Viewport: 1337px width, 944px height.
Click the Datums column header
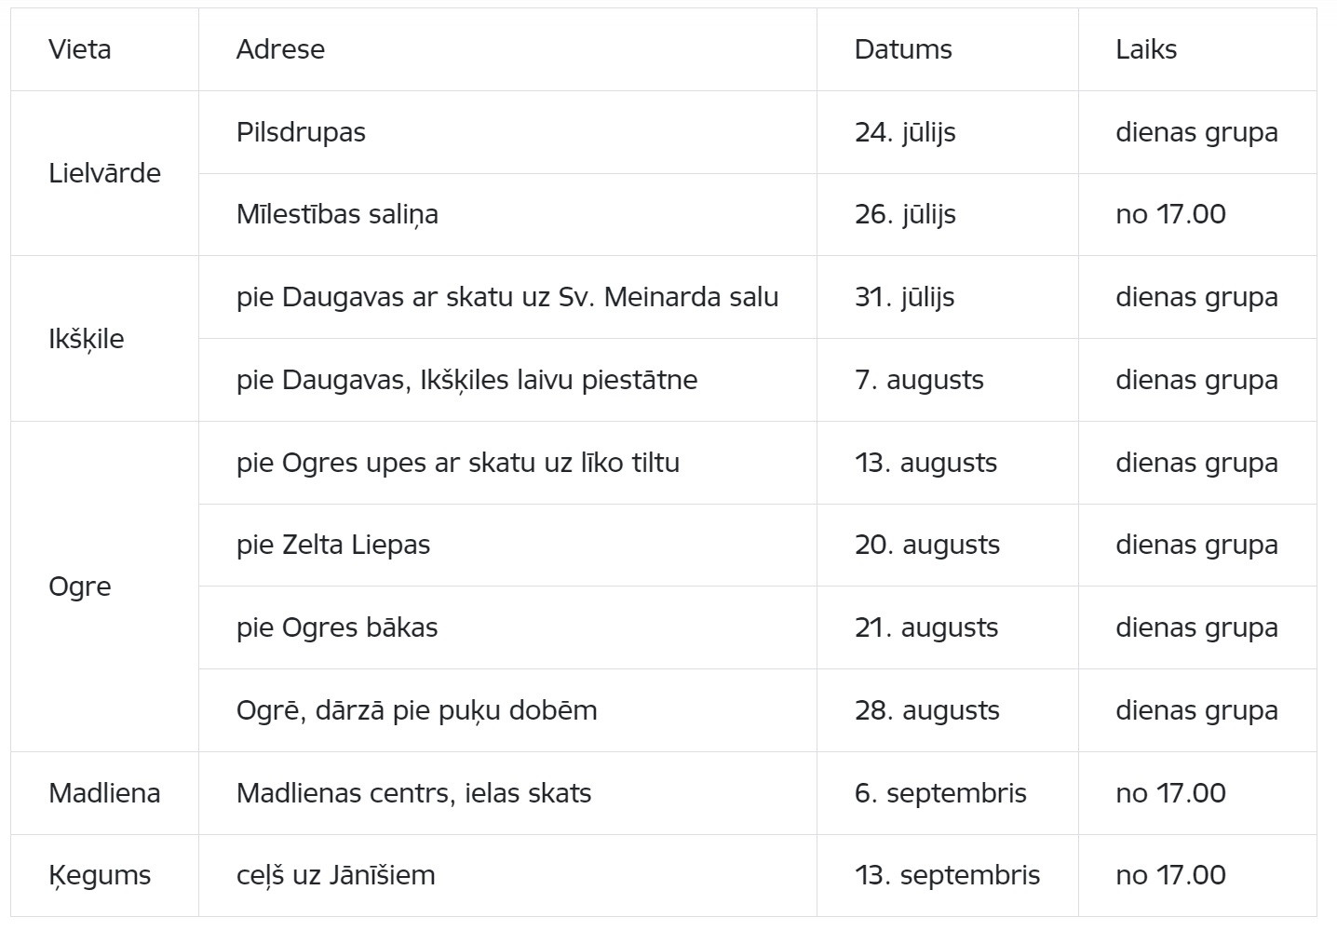coord(947,49)
